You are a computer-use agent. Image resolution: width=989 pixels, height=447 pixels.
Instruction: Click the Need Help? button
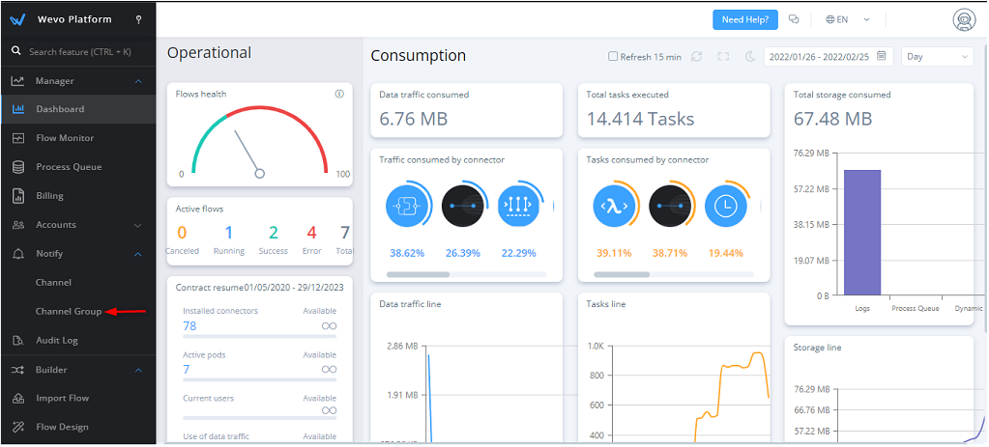click(x=744, y=19)
